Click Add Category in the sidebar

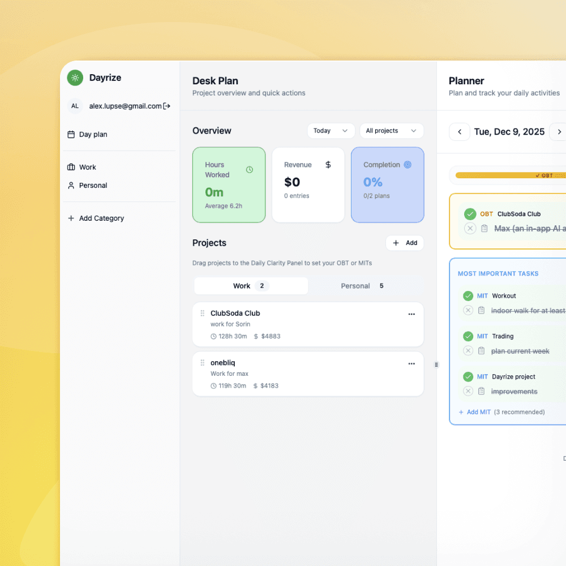119,218
